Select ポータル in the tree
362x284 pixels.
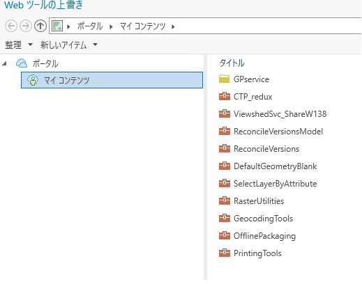coord(45,63)
